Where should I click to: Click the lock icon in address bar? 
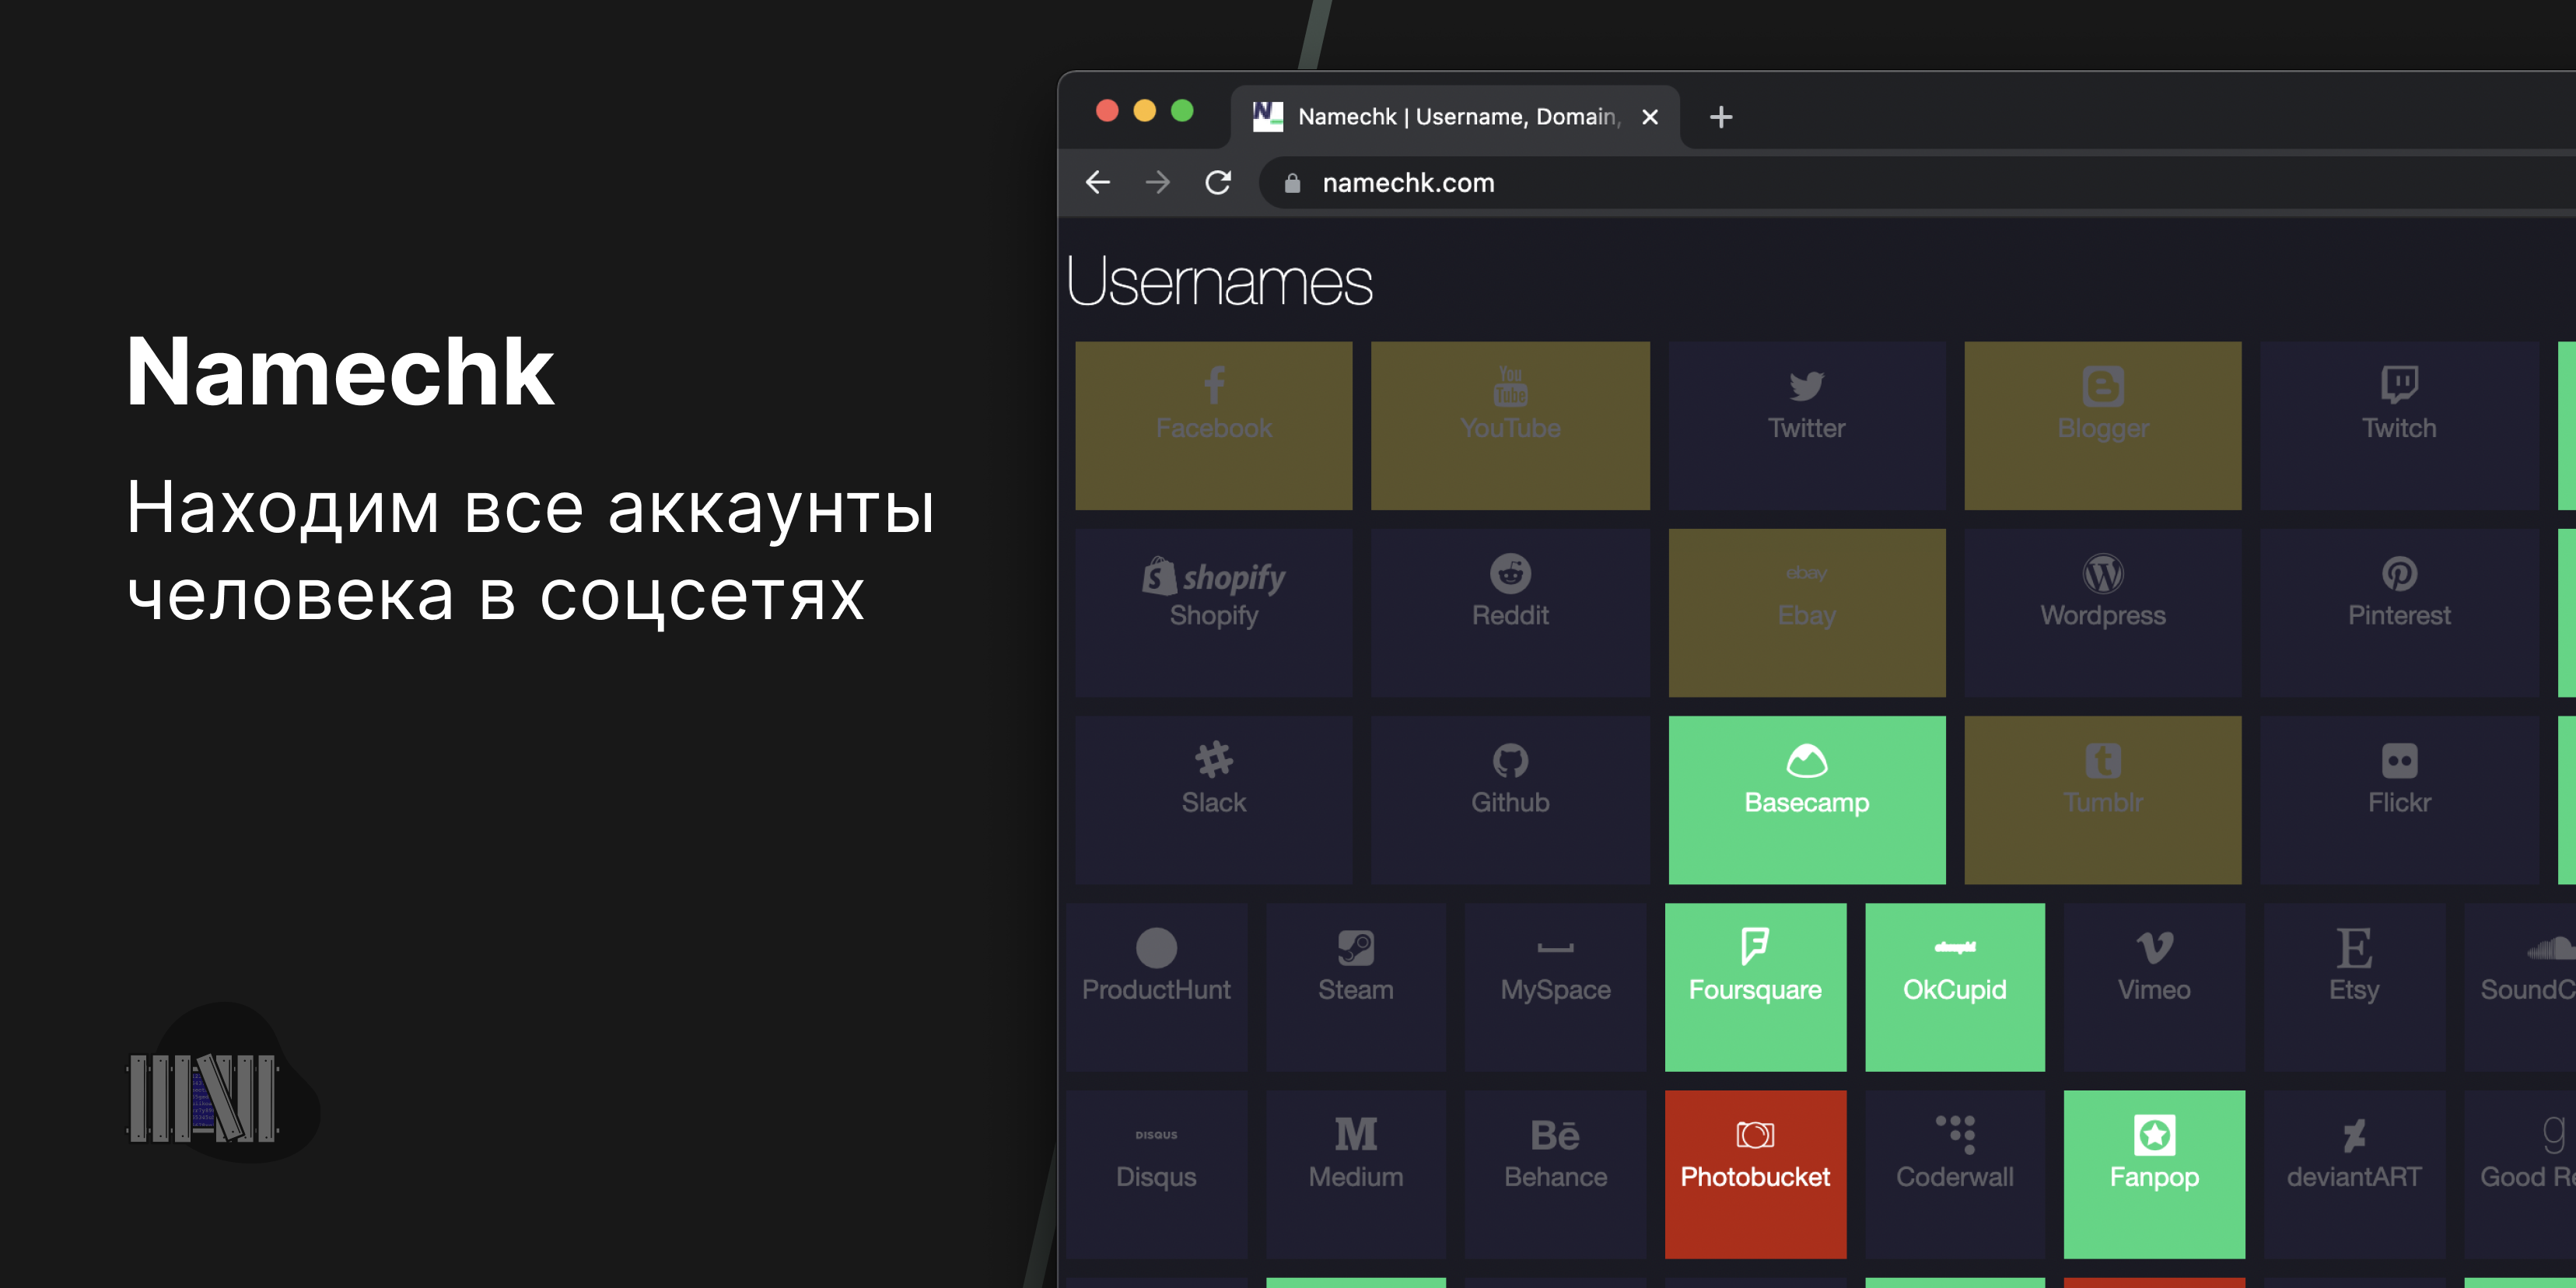(1292, 183)
